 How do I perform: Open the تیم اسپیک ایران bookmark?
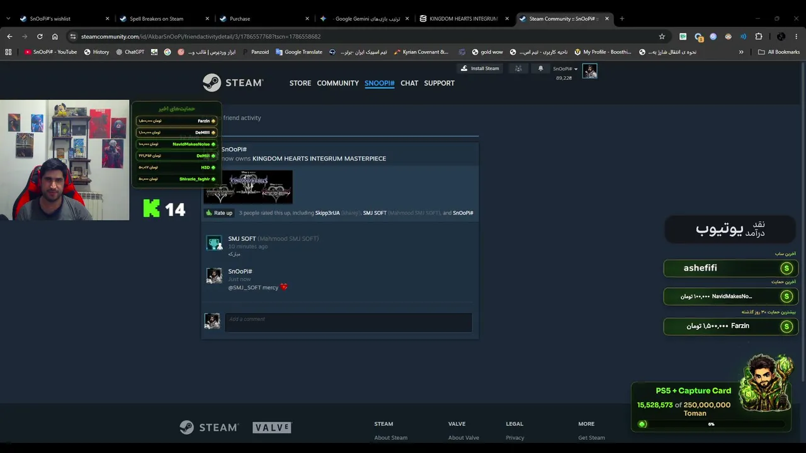358,52
